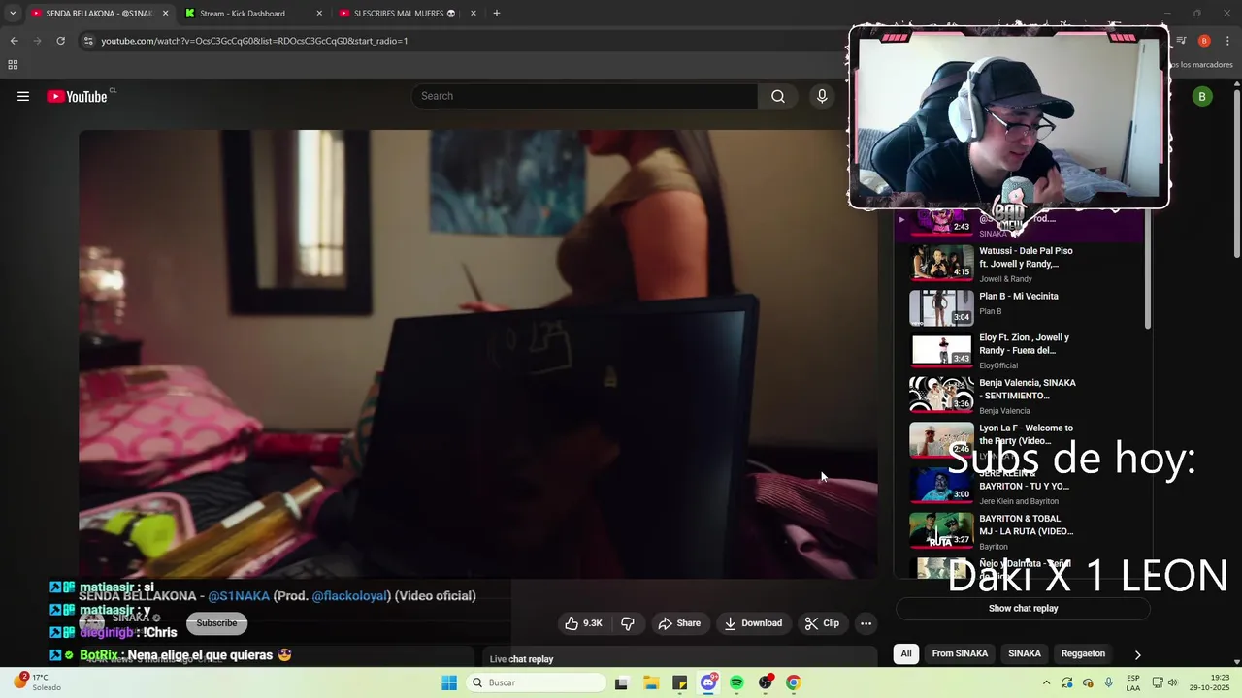Image resolution: width=1242 pixels, height=698 pixels.
Task: Open OBS Studio from the taskbar
Action: (x=766, y=682)
